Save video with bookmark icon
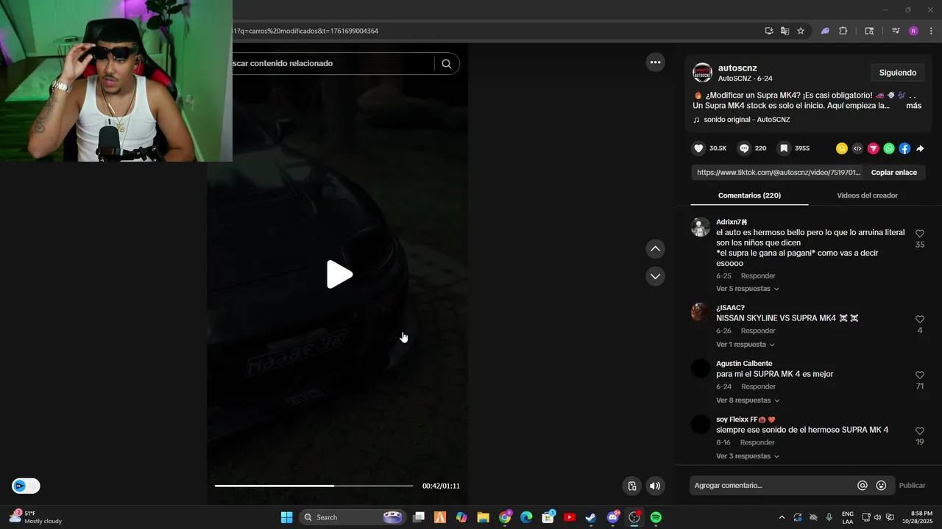 784,148
